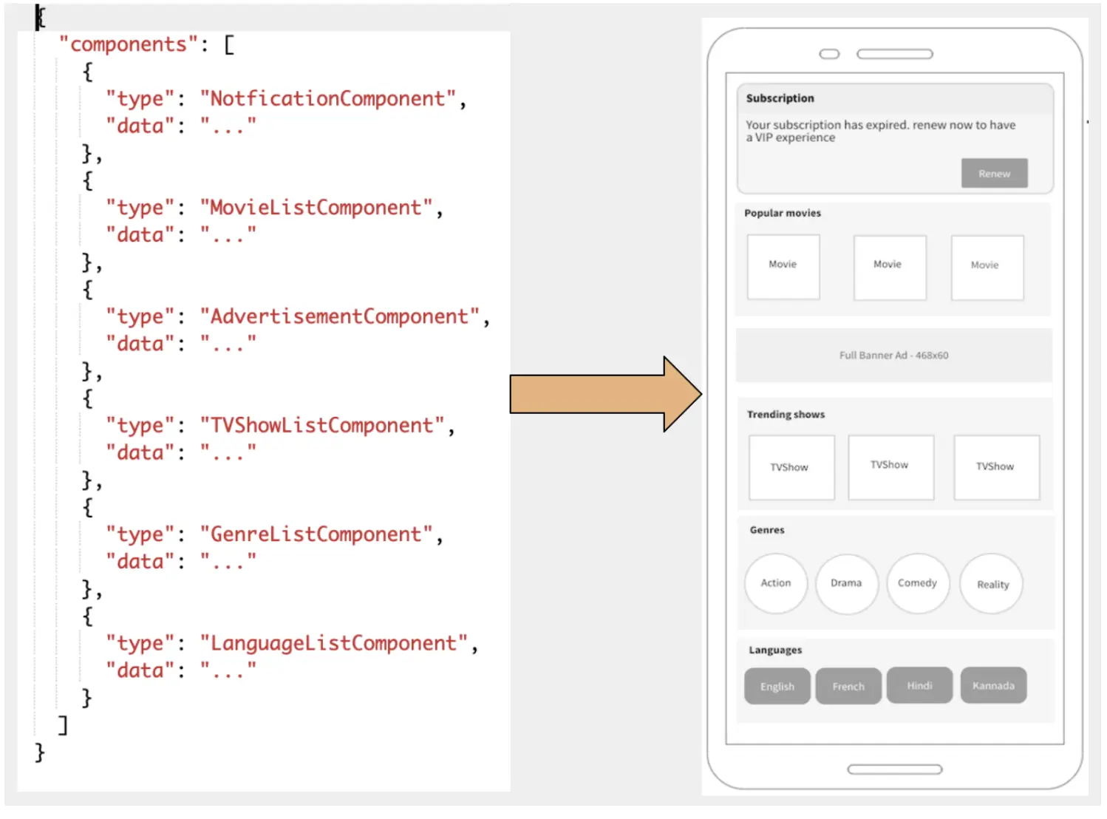Click "AdvertisementComponent" in the JSON
Image resolution: width=1107 pixels, height=819 pixels.
(x=340, y=316)
